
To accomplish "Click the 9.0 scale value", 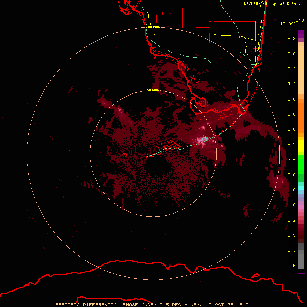I will click(292, 54).
